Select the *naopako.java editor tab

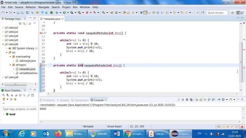pyautogui.click(x=52, y=19)
